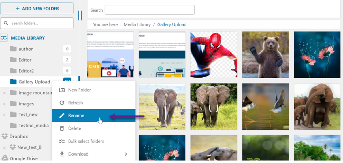This screenshot has width=343, height=163.
Task: Click the Gallery Upload breadcrumb link
Action: pos(172,25)
